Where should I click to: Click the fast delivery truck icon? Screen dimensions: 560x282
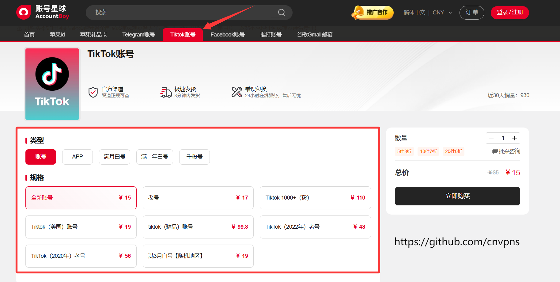[x=166, y=92]
